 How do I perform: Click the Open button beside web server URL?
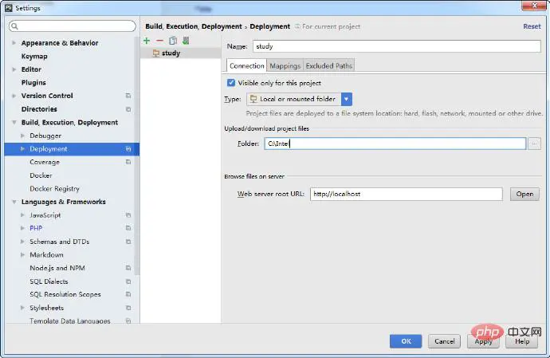click(524, 194)
